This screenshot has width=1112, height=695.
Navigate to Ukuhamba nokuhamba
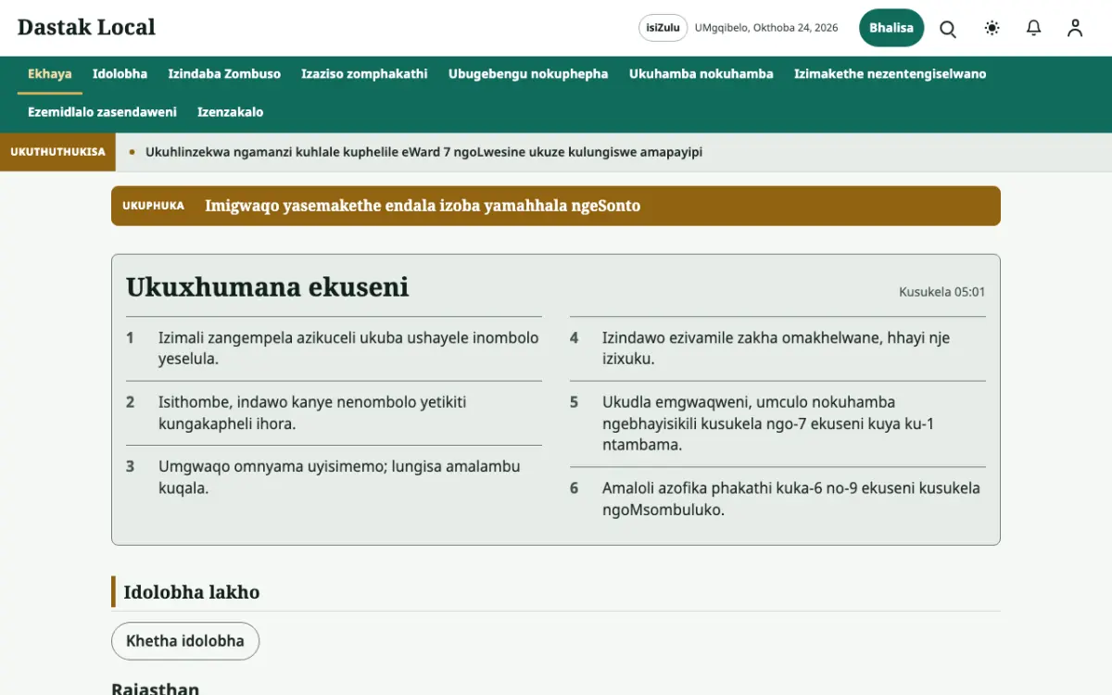701,74
